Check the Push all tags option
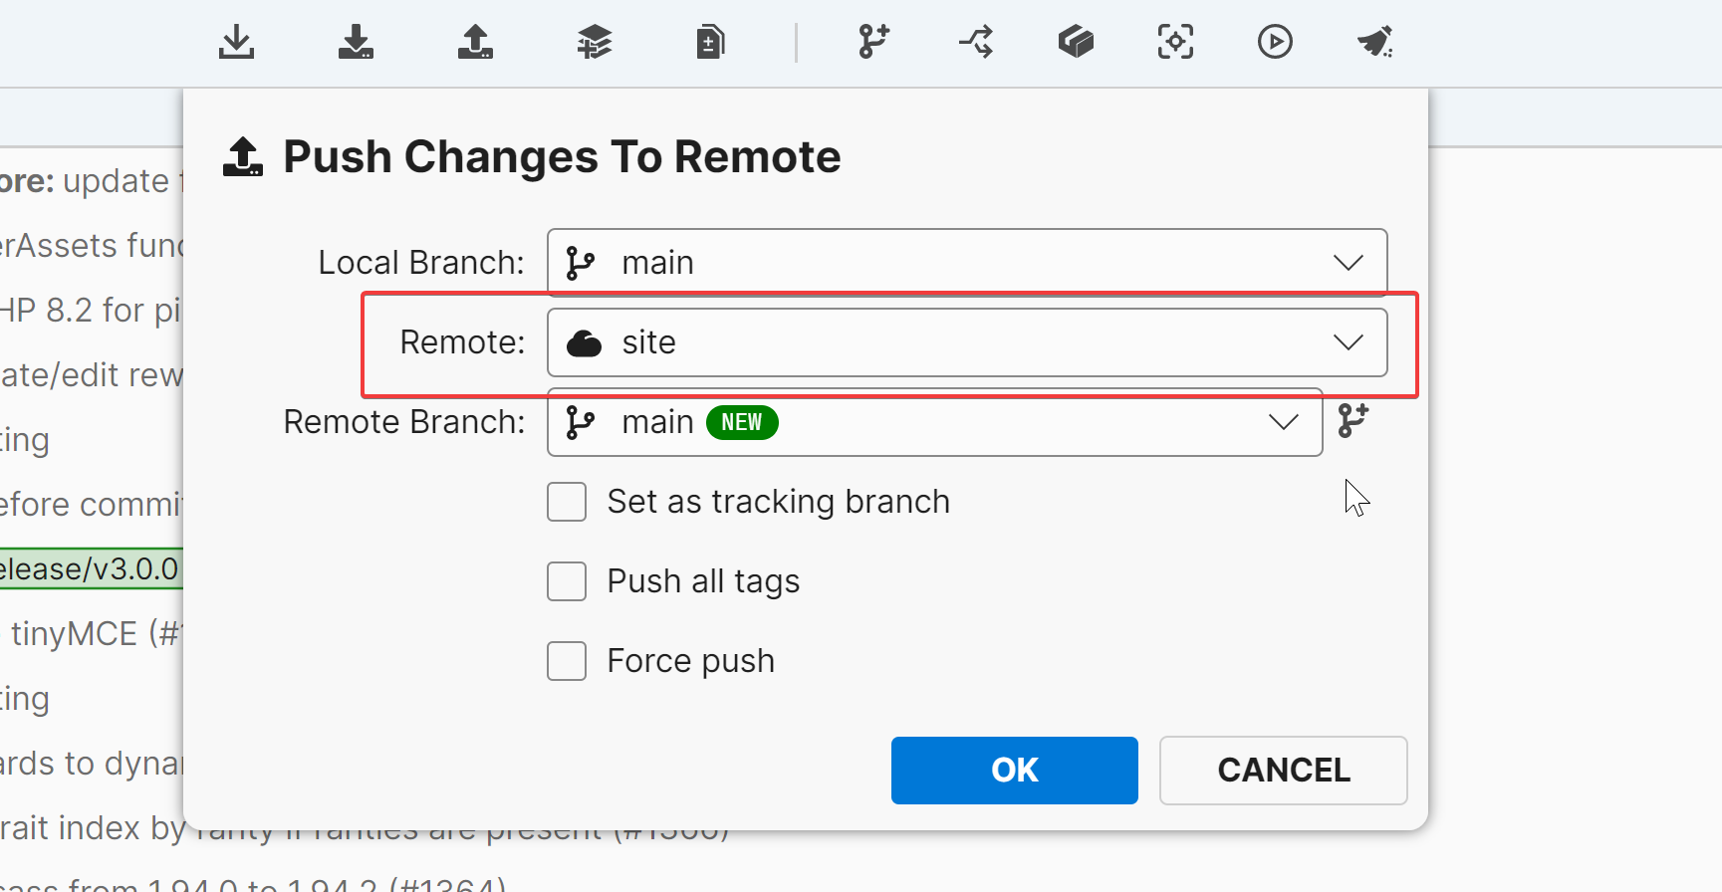 (567, 581)
